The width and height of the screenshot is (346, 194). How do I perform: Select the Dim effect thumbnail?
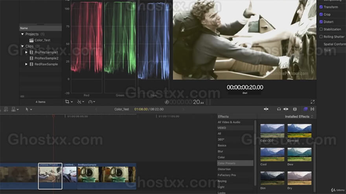(x=272, y=178)
